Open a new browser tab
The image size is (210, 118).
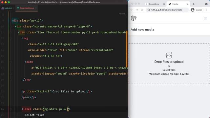(x=194, y=4)
